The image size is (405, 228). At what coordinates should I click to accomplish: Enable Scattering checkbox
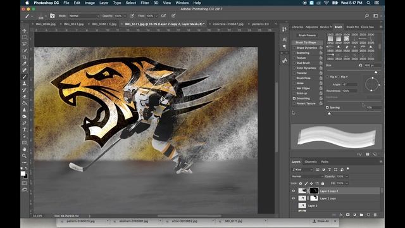point(294,53)
